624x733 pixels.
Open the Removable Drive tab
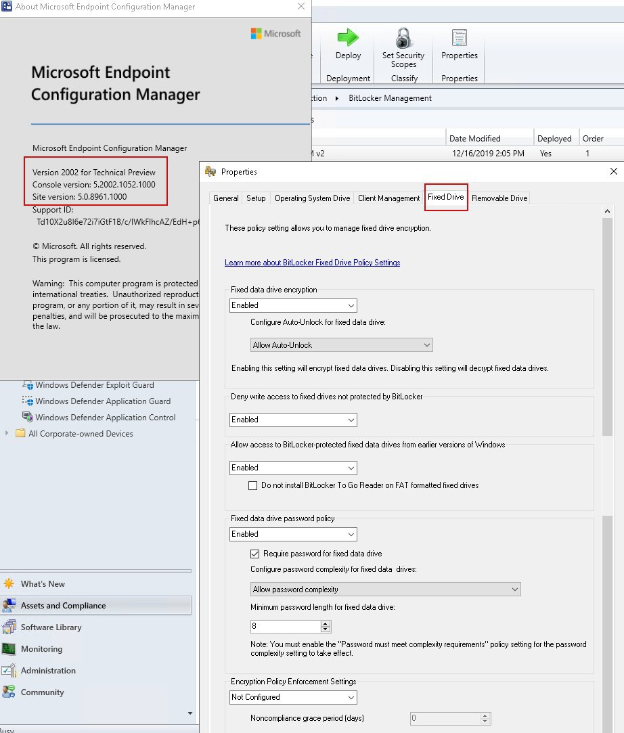click(499, 198)
